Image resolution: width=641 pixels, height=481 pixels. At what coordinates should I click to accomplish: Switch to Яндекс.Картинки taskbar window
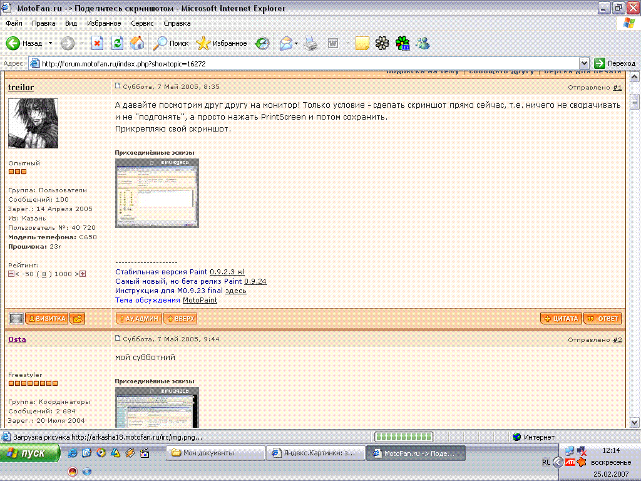click(x=315, y=453)
